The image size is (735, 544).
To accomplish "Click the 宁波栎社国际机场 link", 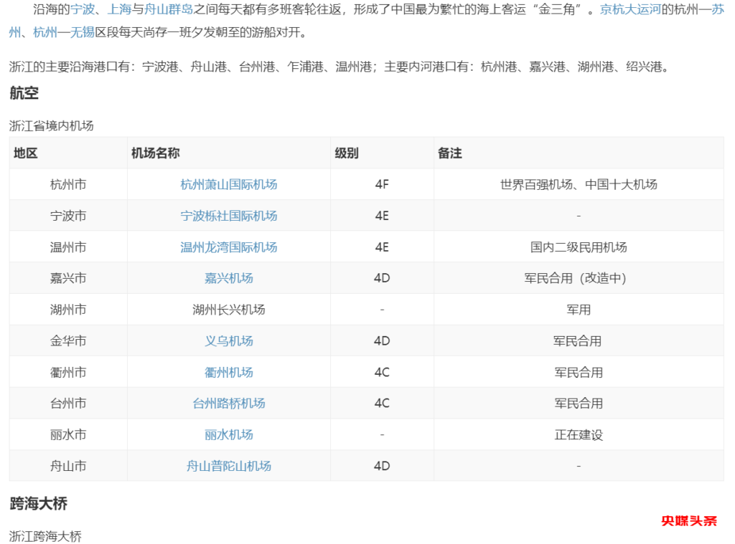I will [x=228, y=216].
